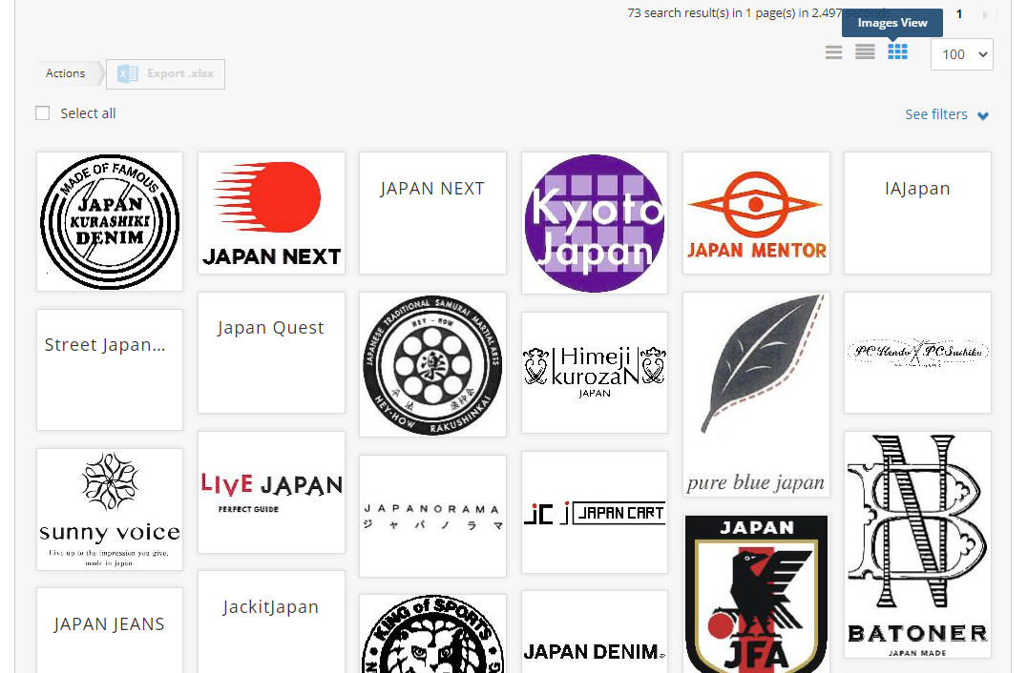Select the JAPAN JFA crest thumbnail
Viewport: 1028px width, 673px height.
point(756,594)
